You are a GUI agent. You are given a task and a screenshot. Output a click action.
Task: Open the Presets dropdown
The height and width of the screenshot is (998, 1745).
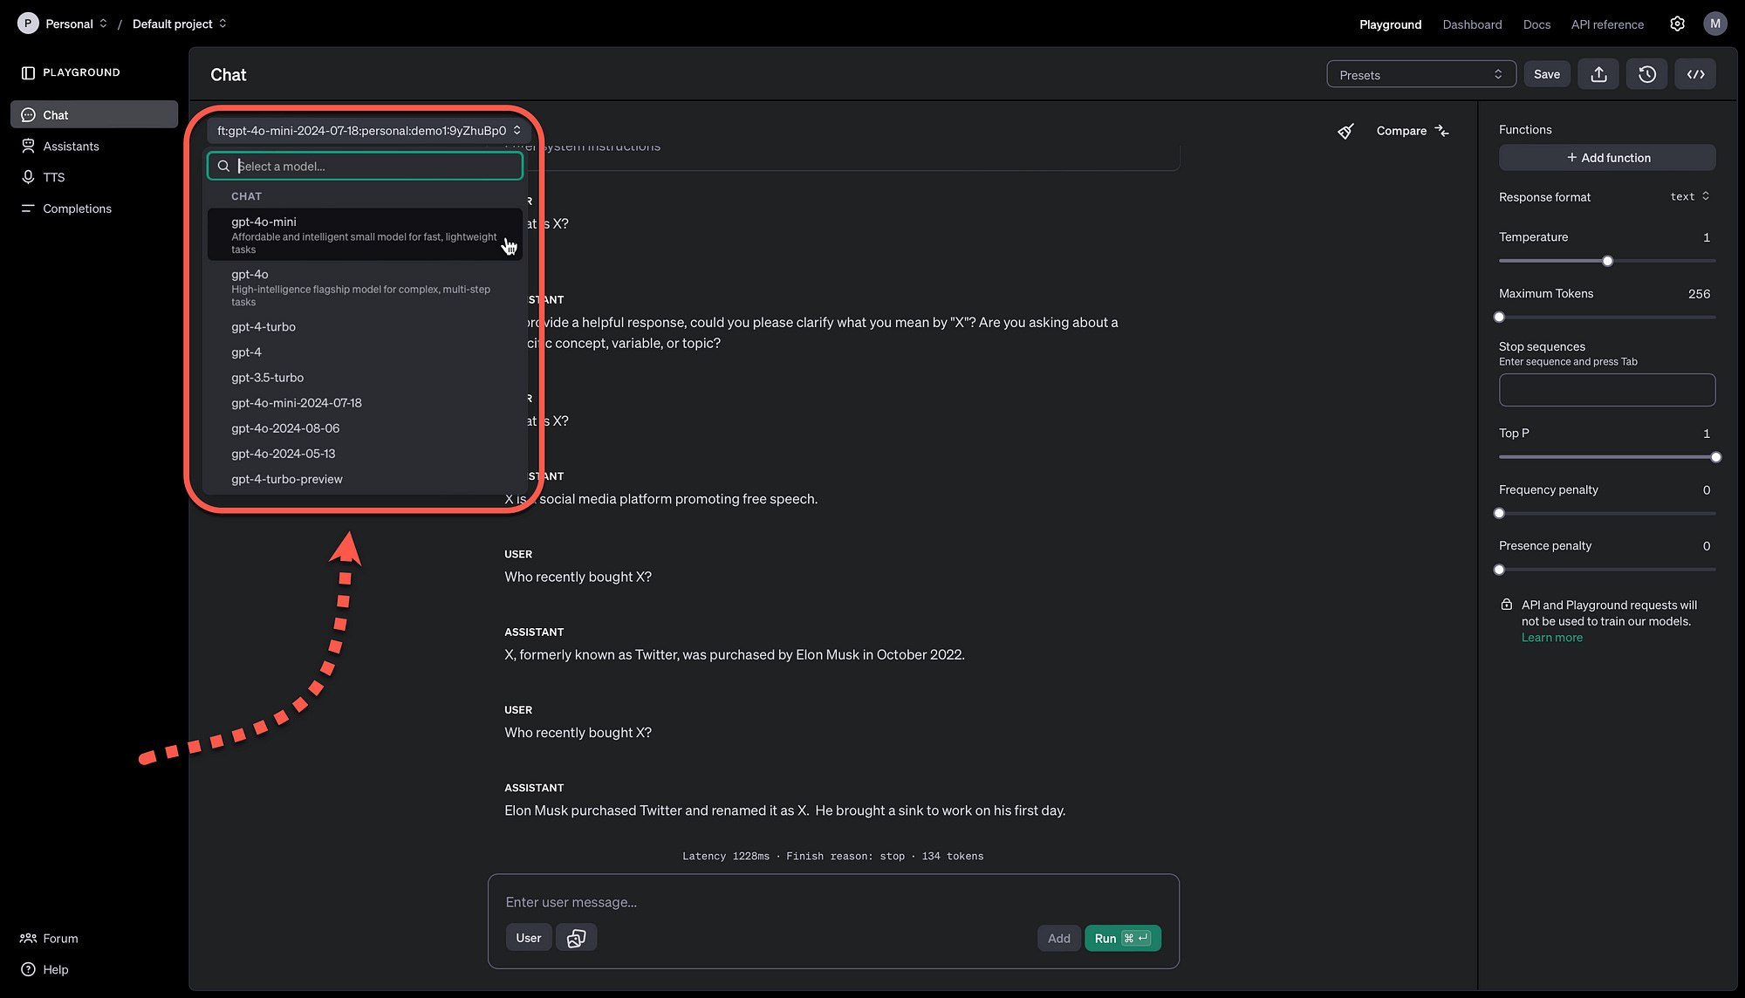[1420, 75]
